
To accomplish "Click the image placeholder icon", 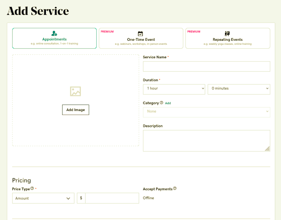I will pyautogui.click(x=76, y=91).
